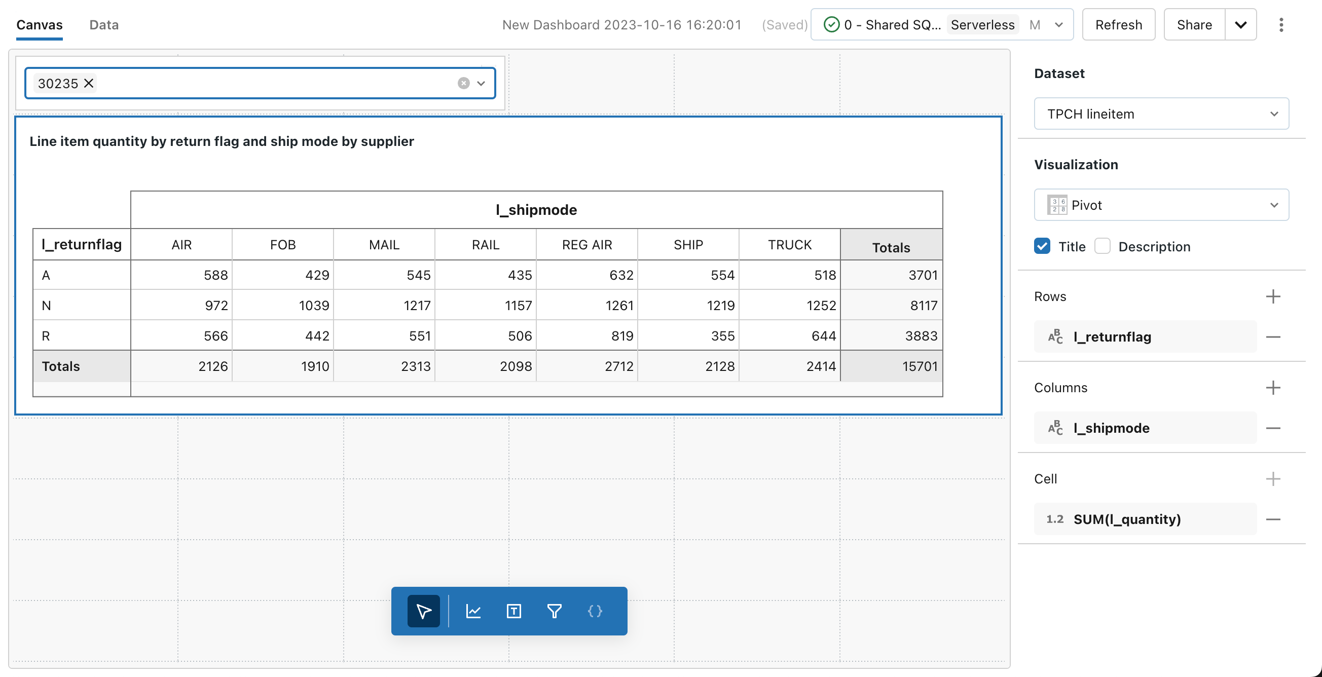Select the line chart icon in toolbar

(473, 611)
